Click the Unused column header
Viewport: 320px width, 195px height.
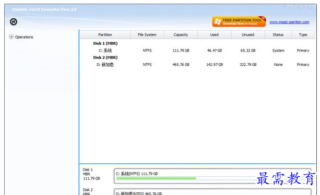click(x=248, y=34)
